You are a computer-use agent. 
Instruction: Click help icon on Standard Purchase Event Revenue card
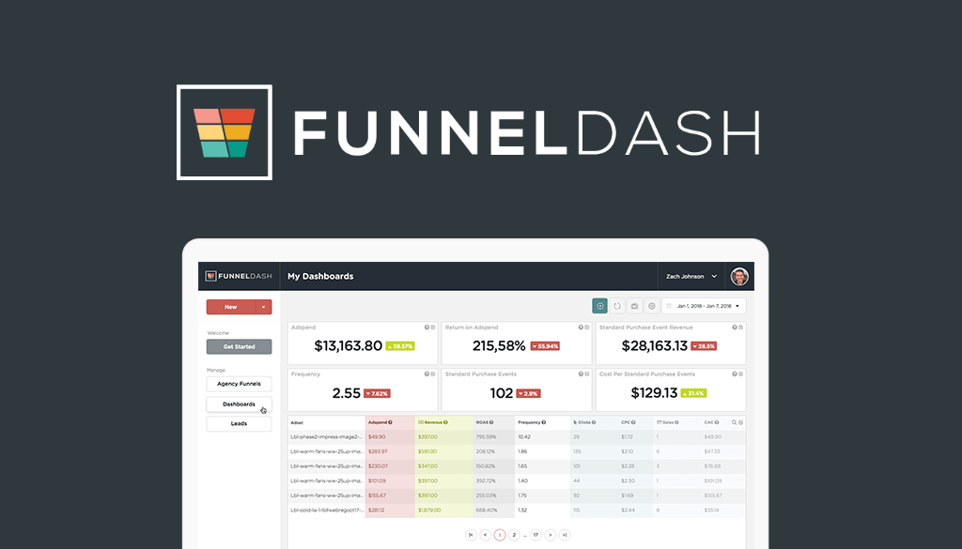[x=735, y=328]
